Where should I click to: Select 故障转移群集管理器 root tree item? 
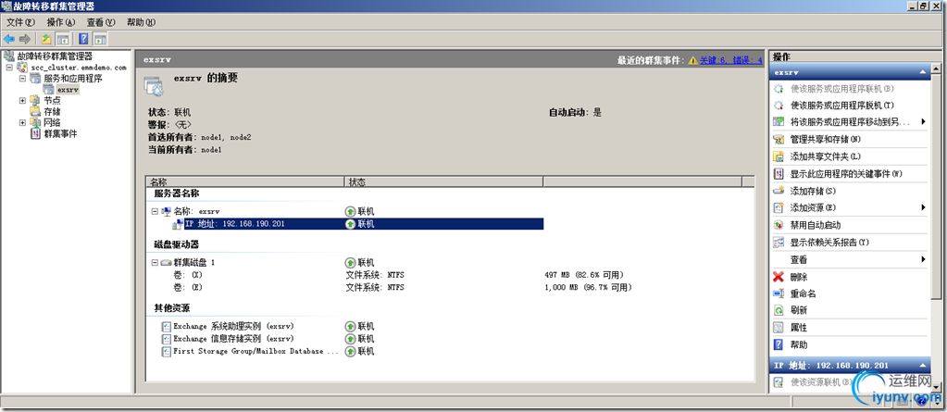click(55, 56)
